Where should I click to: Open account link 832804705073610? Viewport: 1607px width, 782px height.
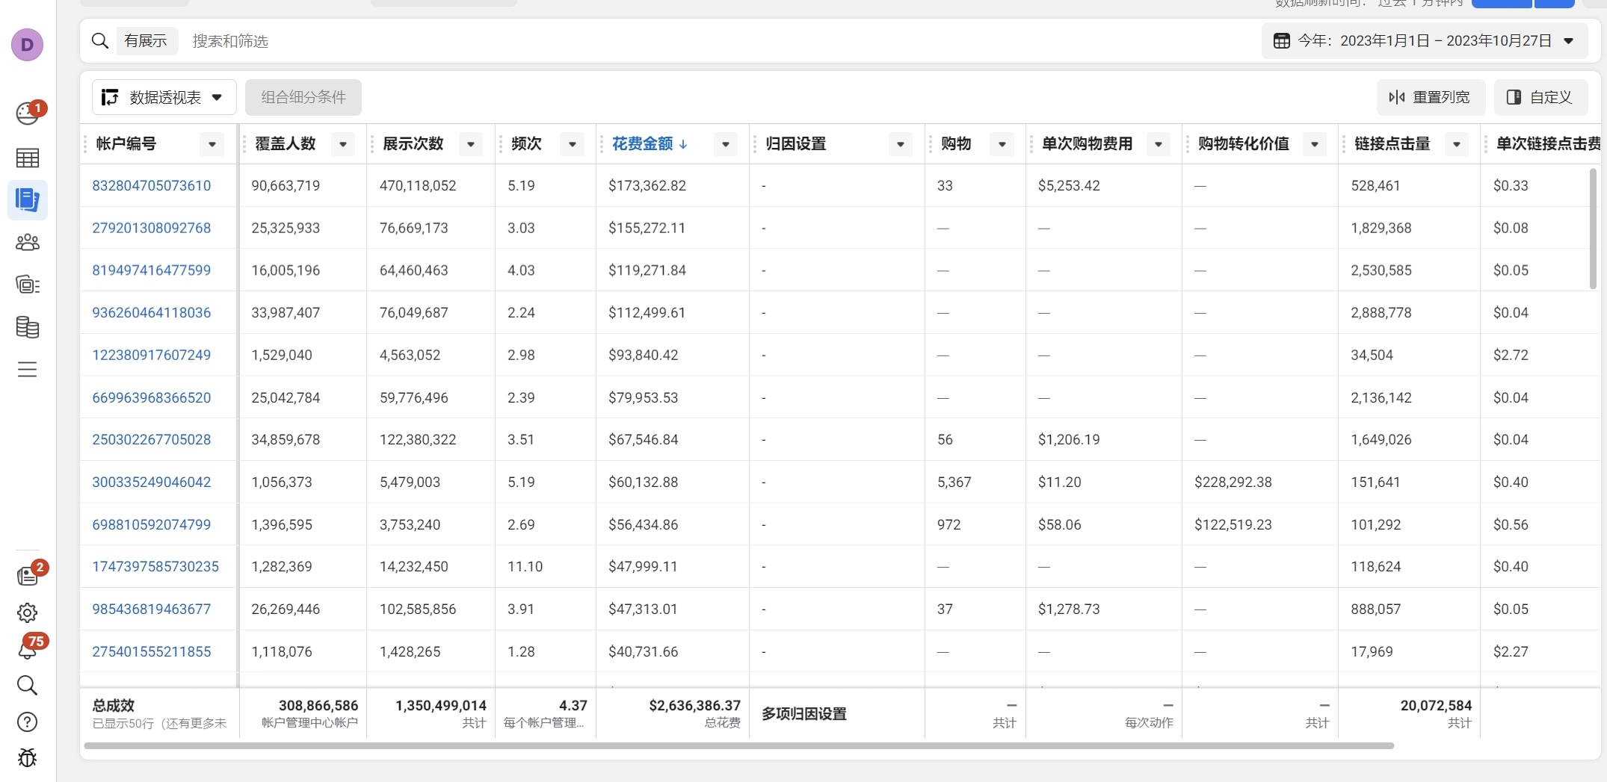coord(152,186)
